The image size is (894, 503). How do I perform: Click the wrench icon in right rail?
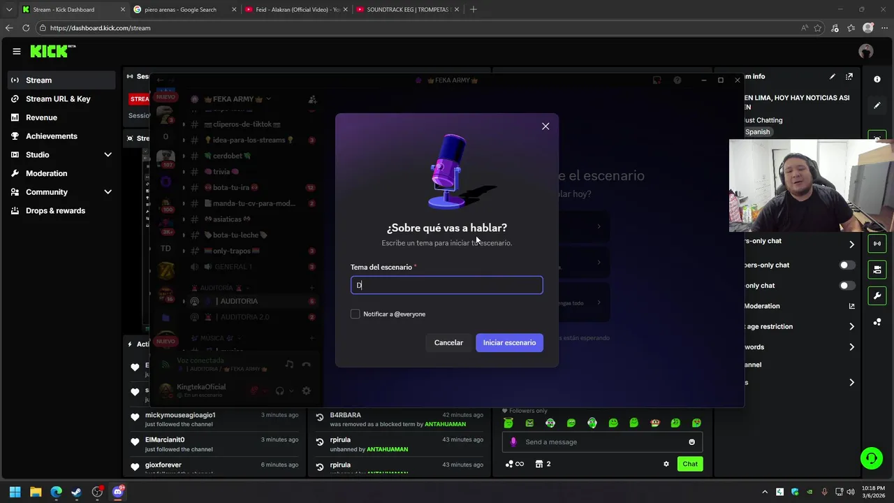(x=877, y=296)
